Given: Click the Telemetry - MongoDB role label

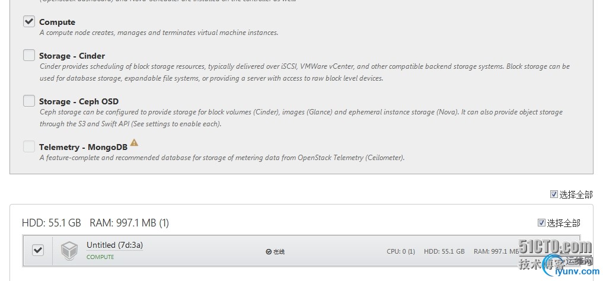Looking at the screenshot, I should [x=84, y=147].
